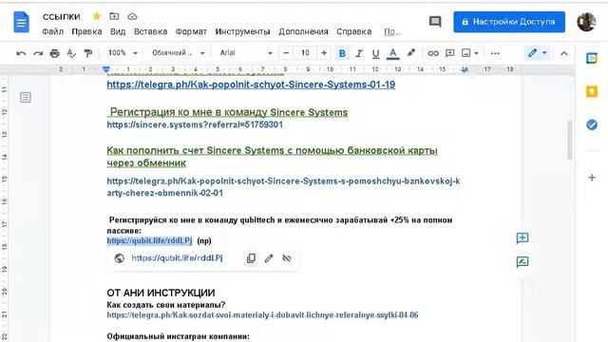Remove link with unlink icon

coord(287,257)
